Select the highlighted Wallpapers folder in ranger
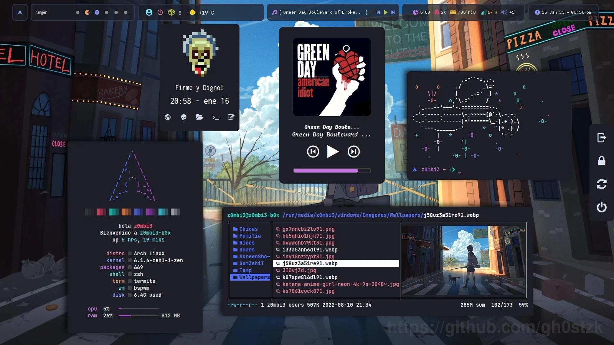Screen dimensions: 614x345 [251, 277]
